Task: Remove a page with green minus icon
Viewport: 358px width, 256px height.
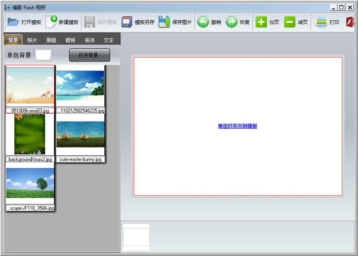Action: (x=289, y=22)
